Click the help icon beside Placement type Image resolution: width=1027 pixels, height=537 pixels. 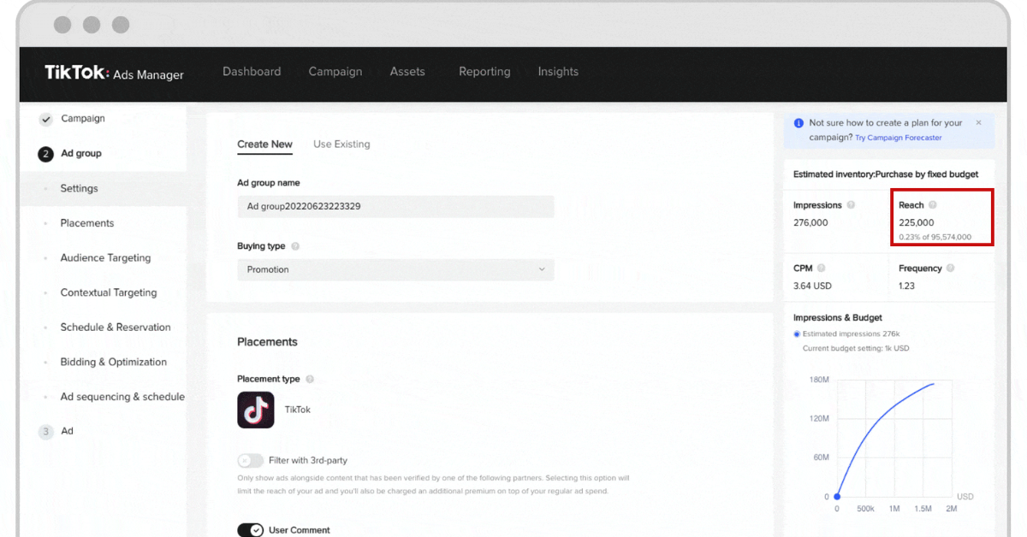click(310, 380)
